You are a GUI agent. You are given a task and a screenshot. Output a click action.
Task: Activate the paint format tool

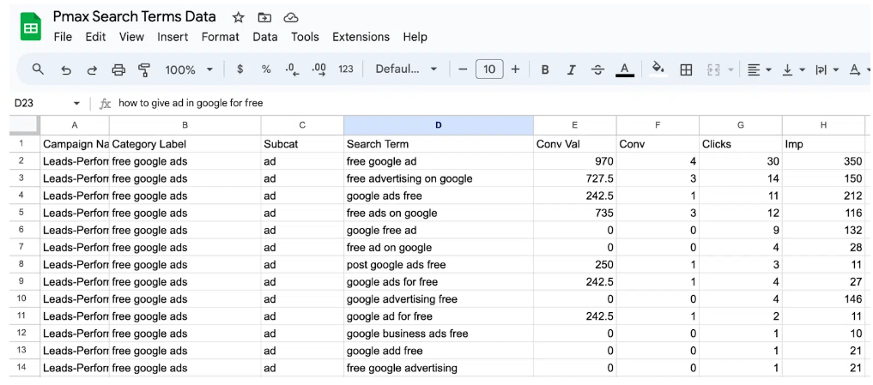point(144,69)
